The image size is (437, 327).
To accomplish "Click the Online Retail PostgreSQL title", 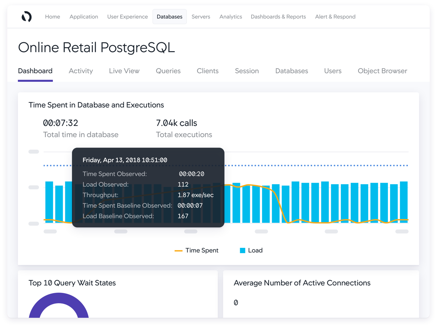I will click(x=96, y=47).
